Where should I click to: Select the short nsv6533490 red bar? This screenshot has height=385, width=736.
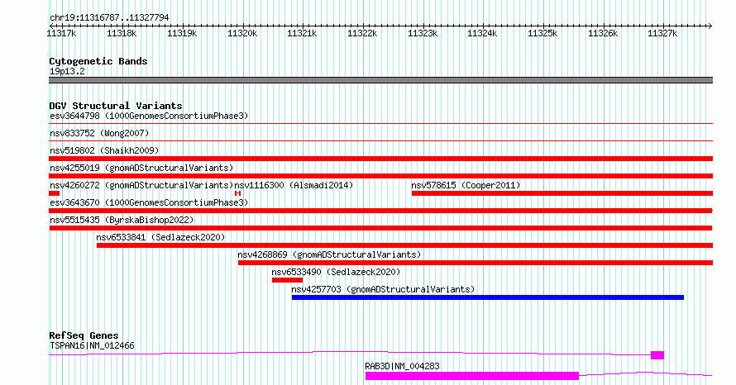tap(287, 280)
